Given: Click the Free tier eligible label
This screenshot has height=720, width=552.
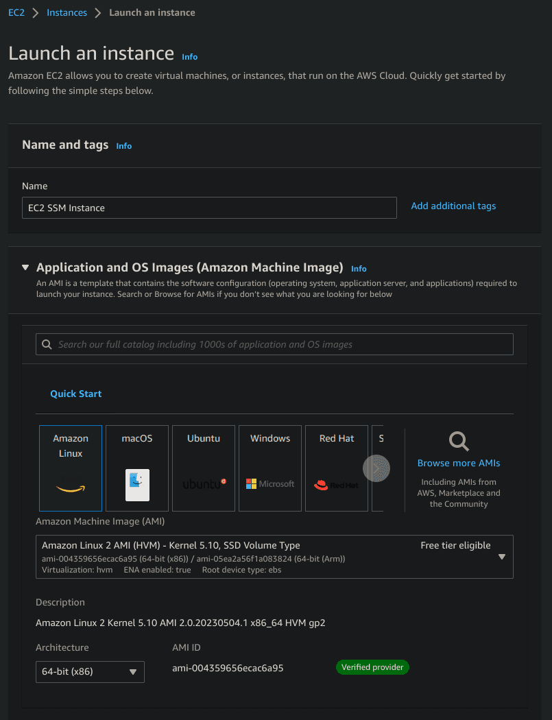Looking at the screenshot, I should pyautogui.click(x=456, y=545).
